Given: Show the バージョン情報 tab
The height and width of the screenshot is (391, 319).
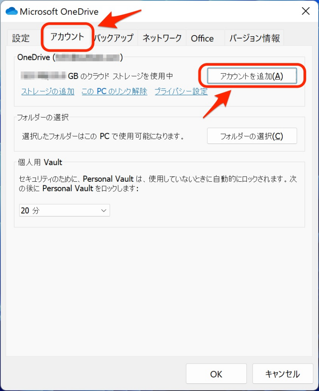Looking at the screenshot, I should pyautogui.click(x=254, y=38).
